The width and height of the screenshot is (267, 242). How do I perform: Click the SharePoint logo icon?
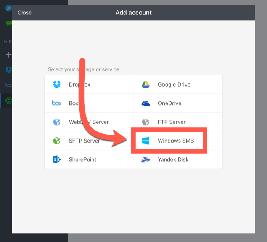point(56,159)
